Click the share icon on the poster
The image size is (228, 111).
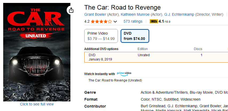[71, 10]
